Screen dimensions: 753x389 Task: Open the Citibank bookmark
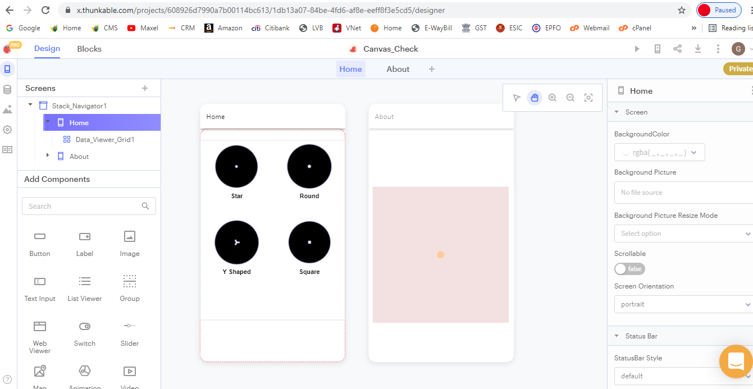pos(271,28)
